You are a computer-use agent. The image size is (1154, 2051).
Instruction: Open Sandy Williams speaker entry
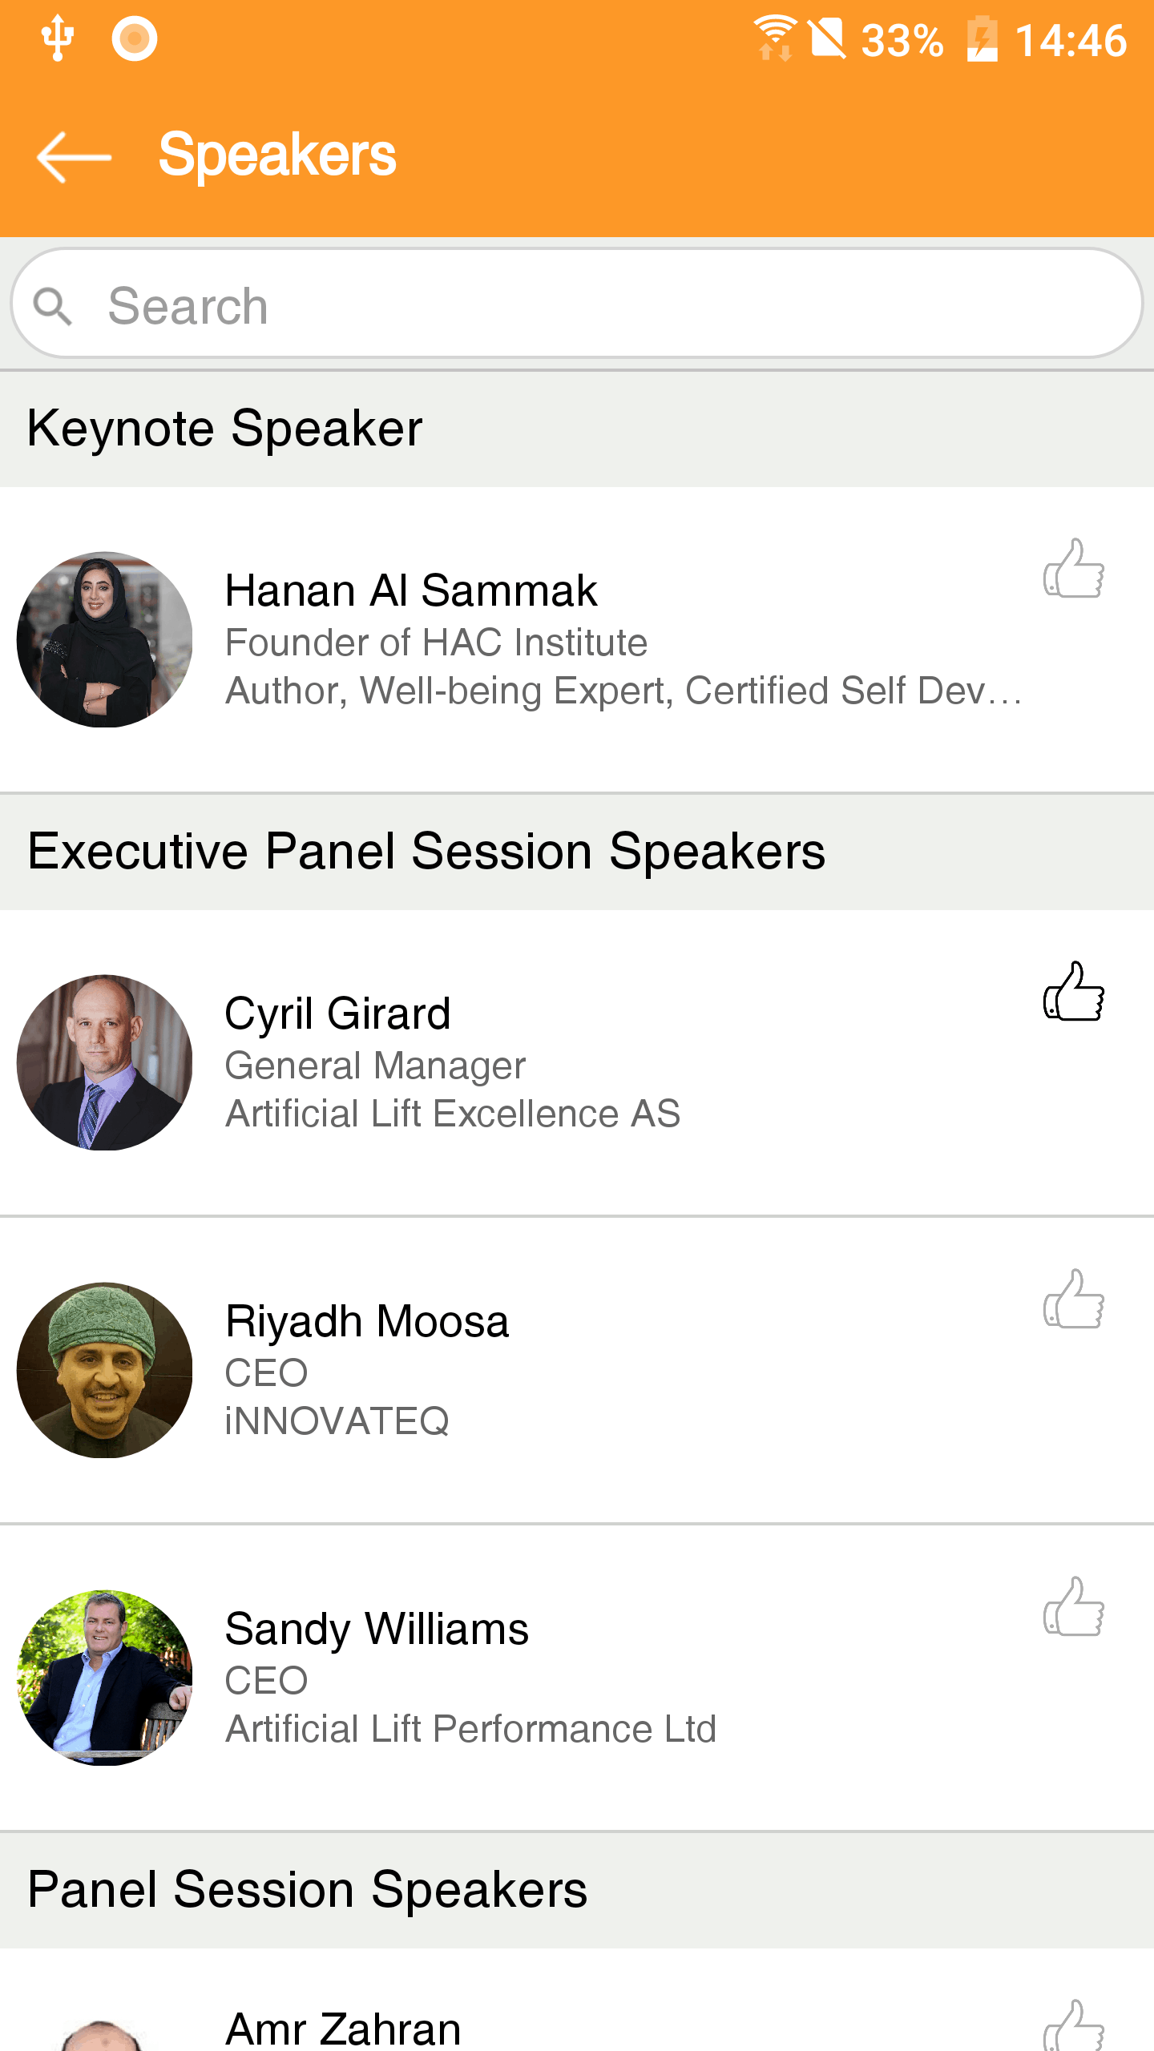click(577, 1678)
